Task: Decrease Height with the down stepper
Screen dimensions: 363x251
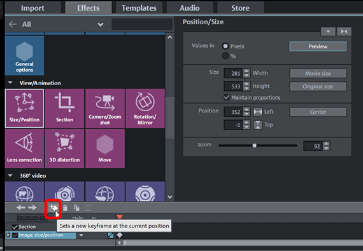Action: 247,89
